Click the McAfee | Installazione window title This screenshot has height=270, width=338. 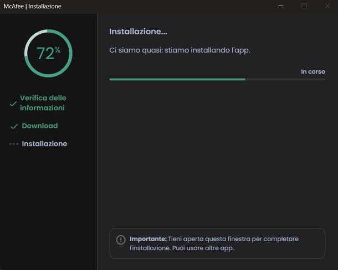point(32,6)
